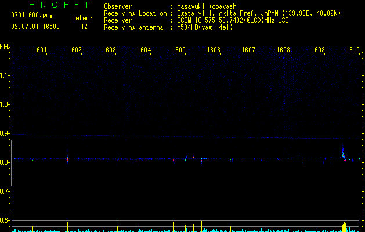Click the 0.9 kHz axis label
Viewport: 365px width, 232px height.
5,133
